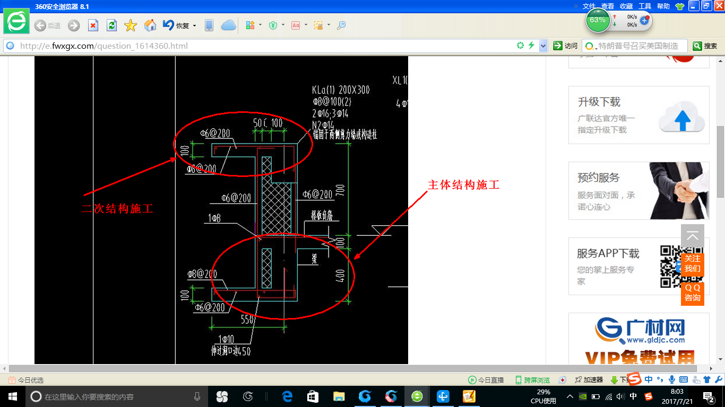Click the Windows Start button
725x407 pixels.
click(12, 396)
